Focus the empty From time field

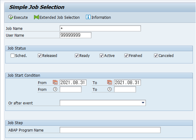[71, 89]
